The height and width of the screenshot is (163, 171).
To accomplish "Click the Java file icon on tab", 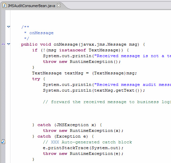I will point(4,5).
